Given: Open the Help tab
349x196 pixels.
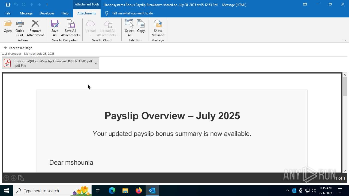Looking at the screenshot, I should (65, 13).
